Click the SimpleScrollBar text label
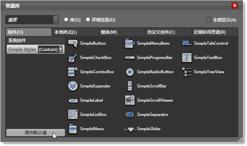Screen dimensions: 247x146 click(x=152, y=86)
